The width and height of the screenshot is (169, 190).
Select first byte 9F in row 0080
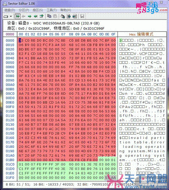21,76
